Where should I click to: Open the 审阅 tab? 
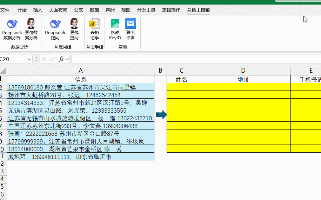point(110,10)
